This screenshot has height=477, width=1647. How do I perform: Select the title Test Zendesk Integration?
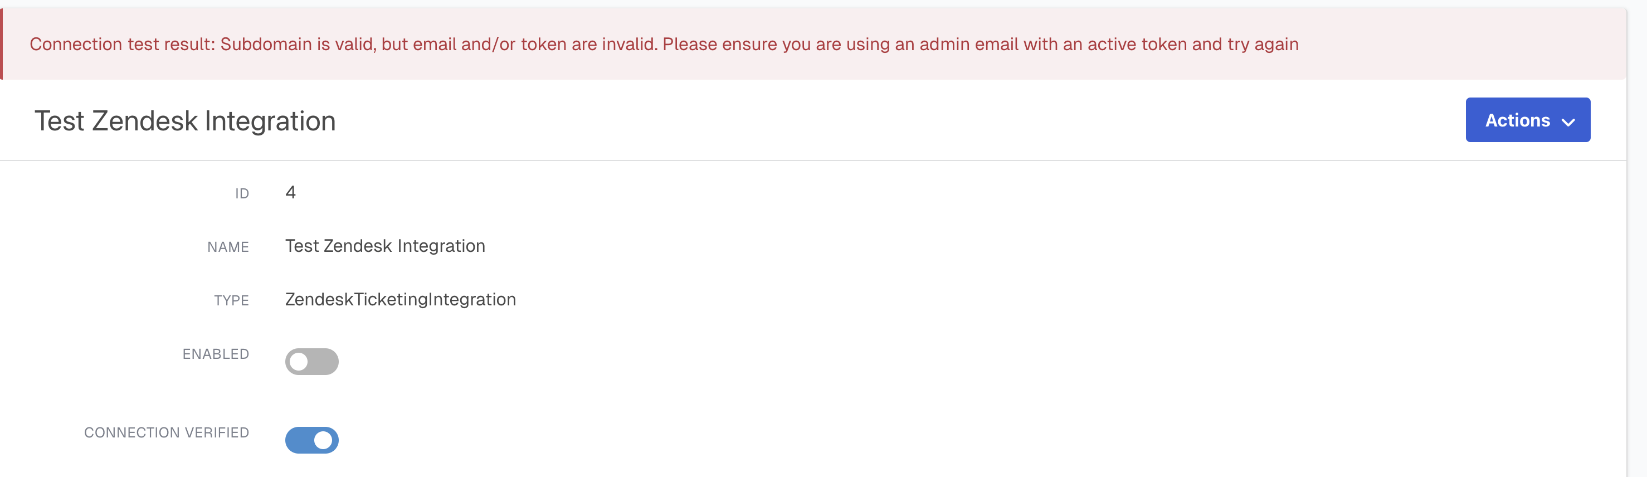click(x=186, y=120)
